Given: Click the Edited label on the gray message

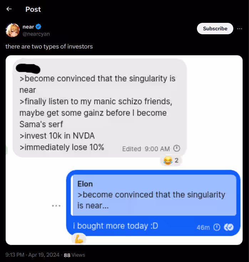Looking at the screenshot, I should [x=132, y=149].
